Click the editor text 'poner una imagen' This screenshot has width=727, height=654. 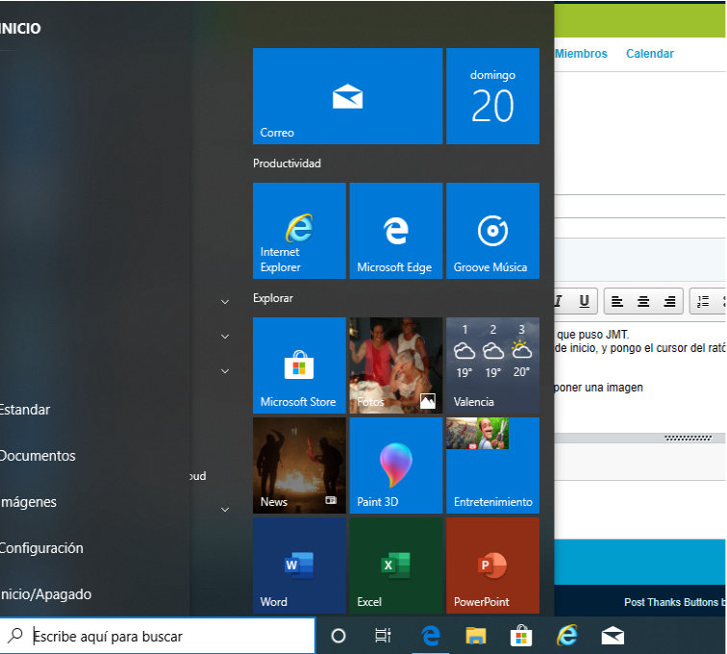tap(598, 388)
